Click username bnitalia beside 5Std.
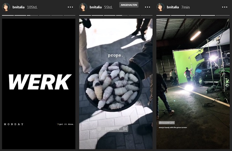The height and width of the screenshot is (151, 232). pyautogui.click(x=96, y=7)
